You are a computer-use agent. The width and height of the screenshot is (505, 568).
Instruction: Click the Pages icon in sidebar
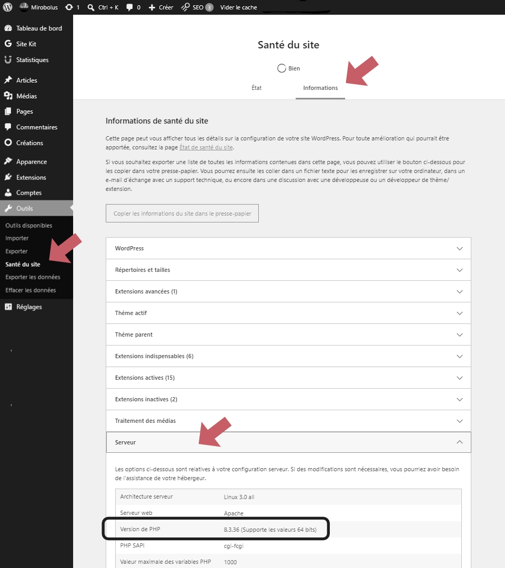tap(8, 111)
